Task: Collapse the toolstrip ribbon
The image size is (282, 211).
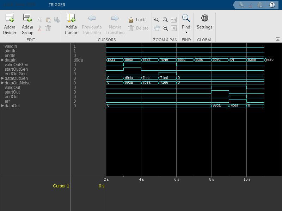Action: pyautogui.click(x=277, y=39)
